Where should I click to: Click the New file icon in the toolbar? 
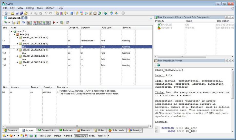pos(6,13)
